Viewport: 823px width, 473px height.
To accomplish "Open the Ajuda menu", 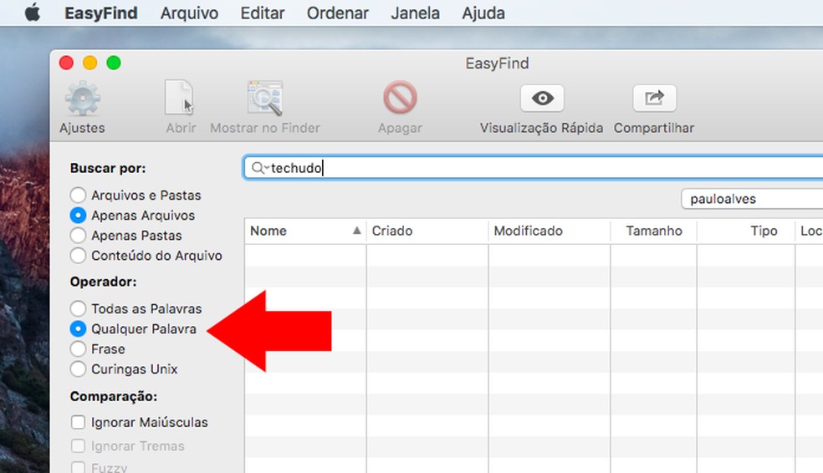I will point(483,13).
